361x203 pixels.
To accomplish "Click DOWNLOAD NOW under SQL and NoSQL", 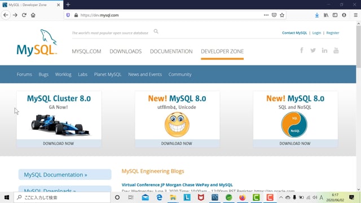I will [295, 143].
